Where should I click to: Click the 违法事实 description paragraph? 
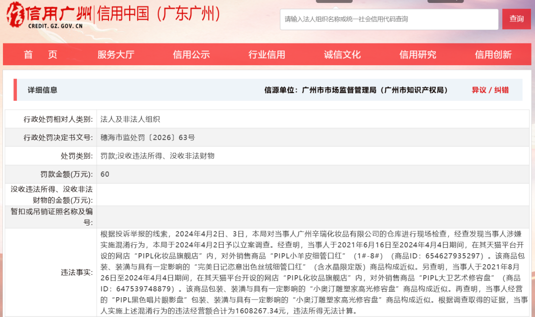314,272
